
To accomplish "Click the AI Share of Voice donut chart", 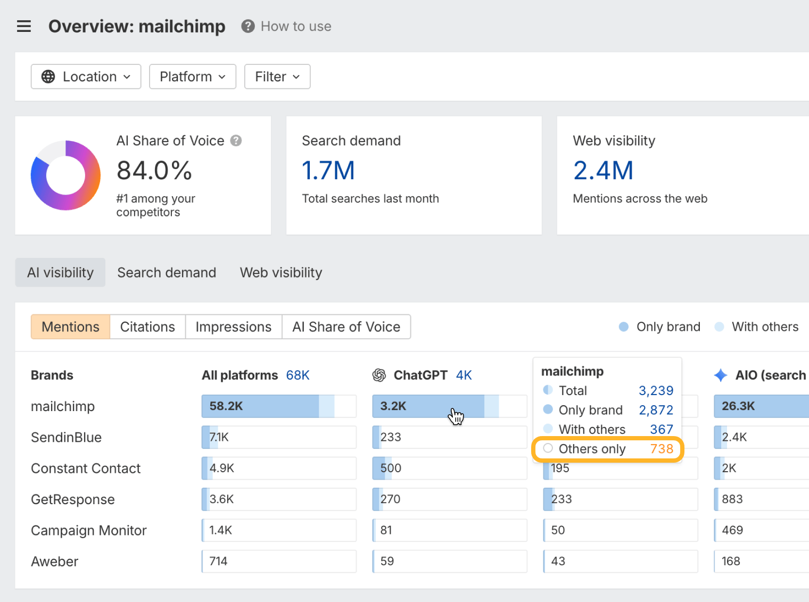I will click(x=65, y=175).
